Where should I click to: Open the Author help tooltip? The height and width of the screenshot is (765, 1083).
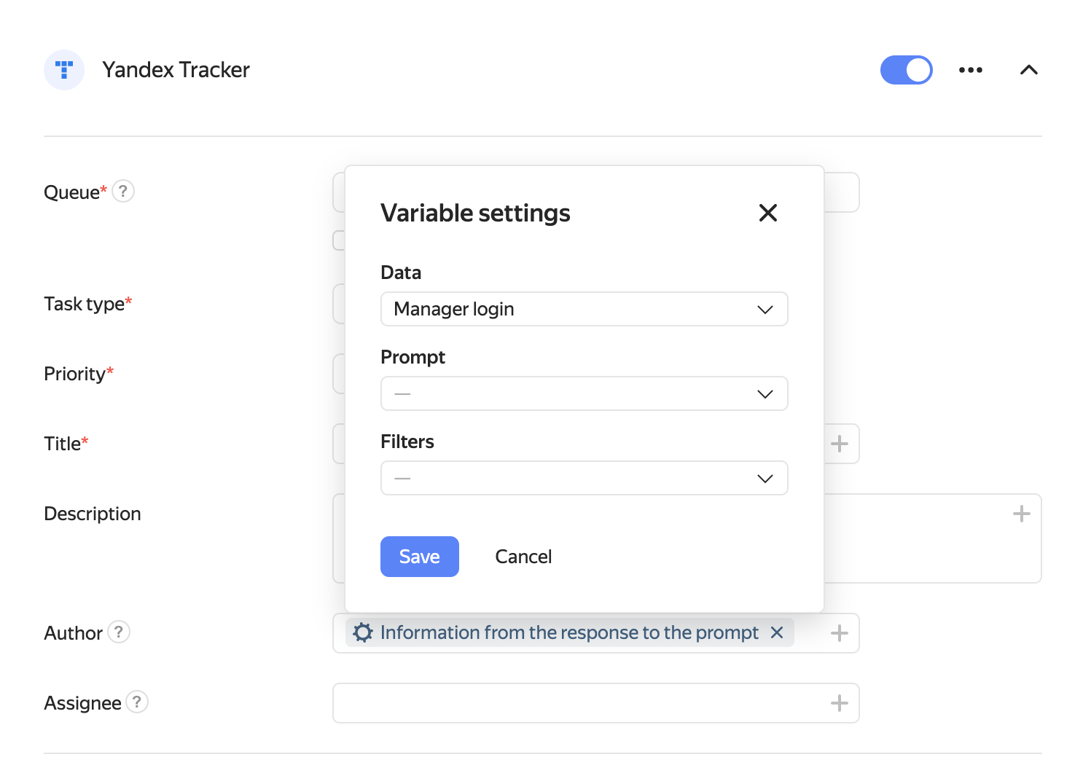[120, 632]
